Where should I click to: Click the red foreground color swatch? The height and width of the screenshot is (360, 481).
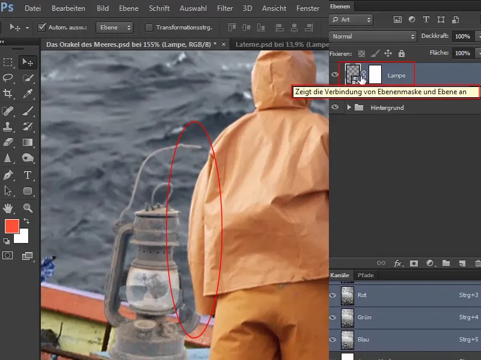(x=12, y=226)
